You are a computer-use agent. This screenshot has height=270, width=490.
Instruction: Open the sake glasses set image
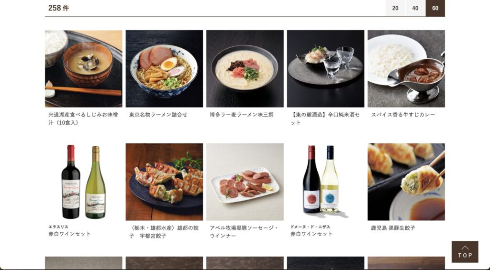pos(325,69)
